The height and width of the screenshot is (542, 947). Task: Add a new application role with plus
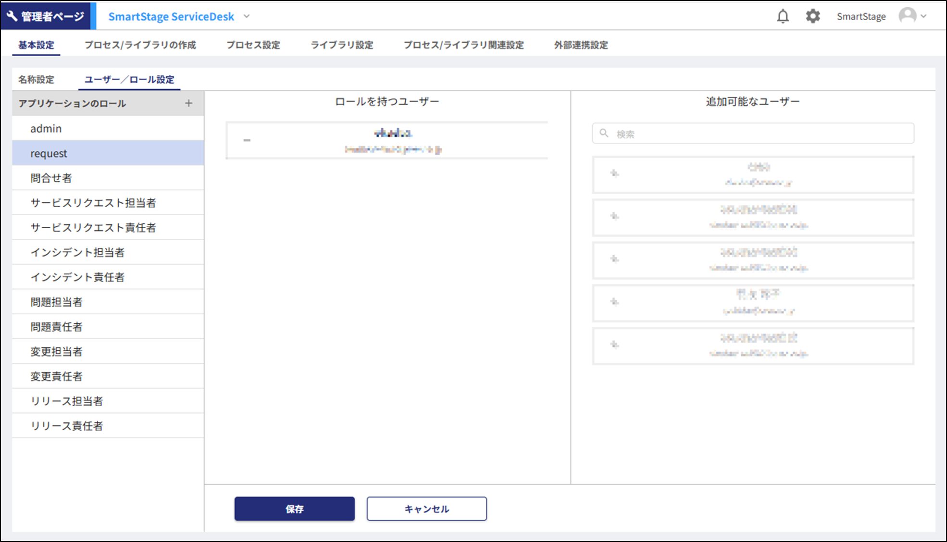(188, 103)
